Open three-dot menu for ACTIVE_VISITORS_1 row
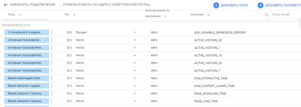Image resolution: width=301 pixels, height=107 pixels. 52,48
